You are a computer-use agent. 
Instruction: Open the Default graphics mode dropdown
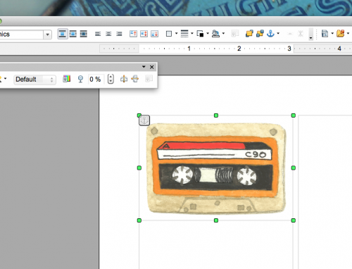pos(34,80)
